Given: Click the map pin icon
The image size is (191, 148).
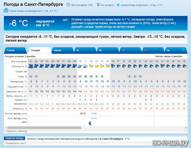Looking at the screenshot, I should pos(98,5).
